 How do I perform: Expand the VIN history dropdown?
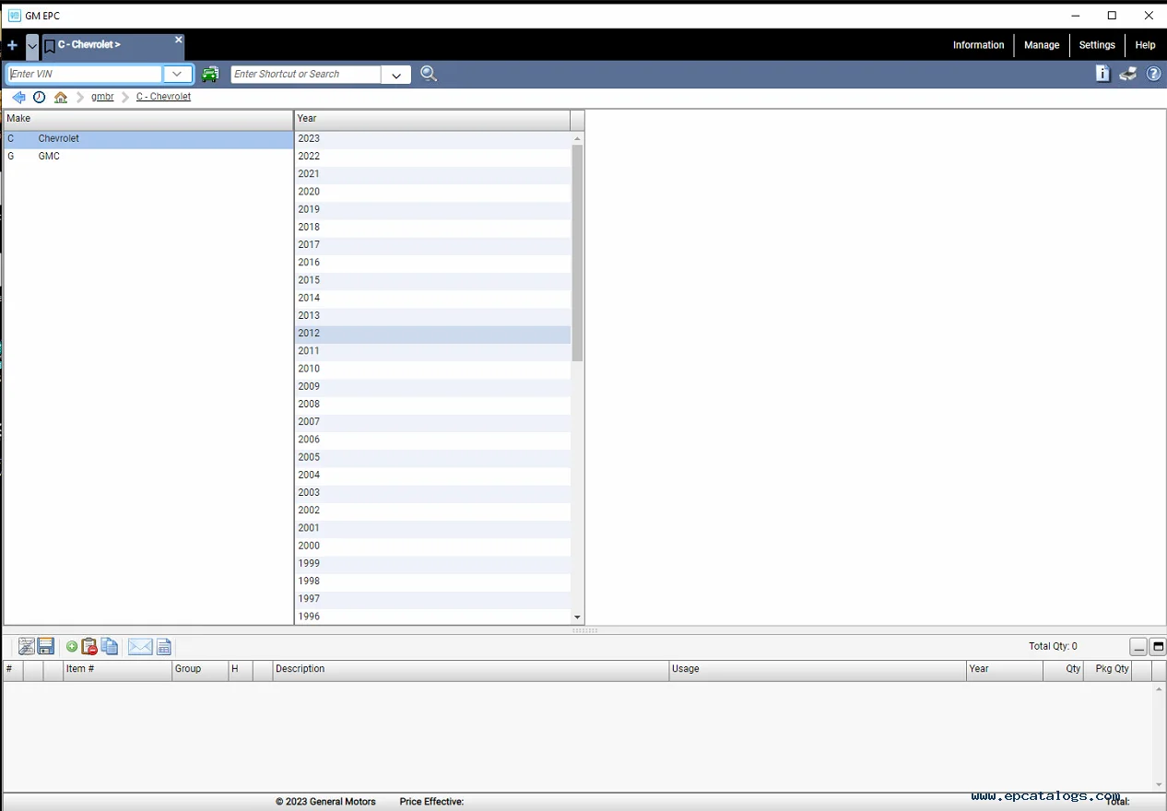pyautogui.click(x=177, y=74)
